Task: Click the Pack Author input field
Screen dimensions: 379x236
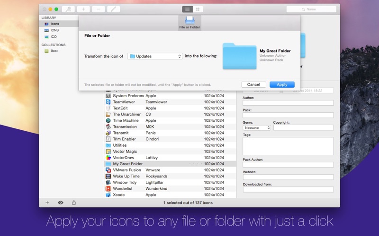Action: click(288, 165)
